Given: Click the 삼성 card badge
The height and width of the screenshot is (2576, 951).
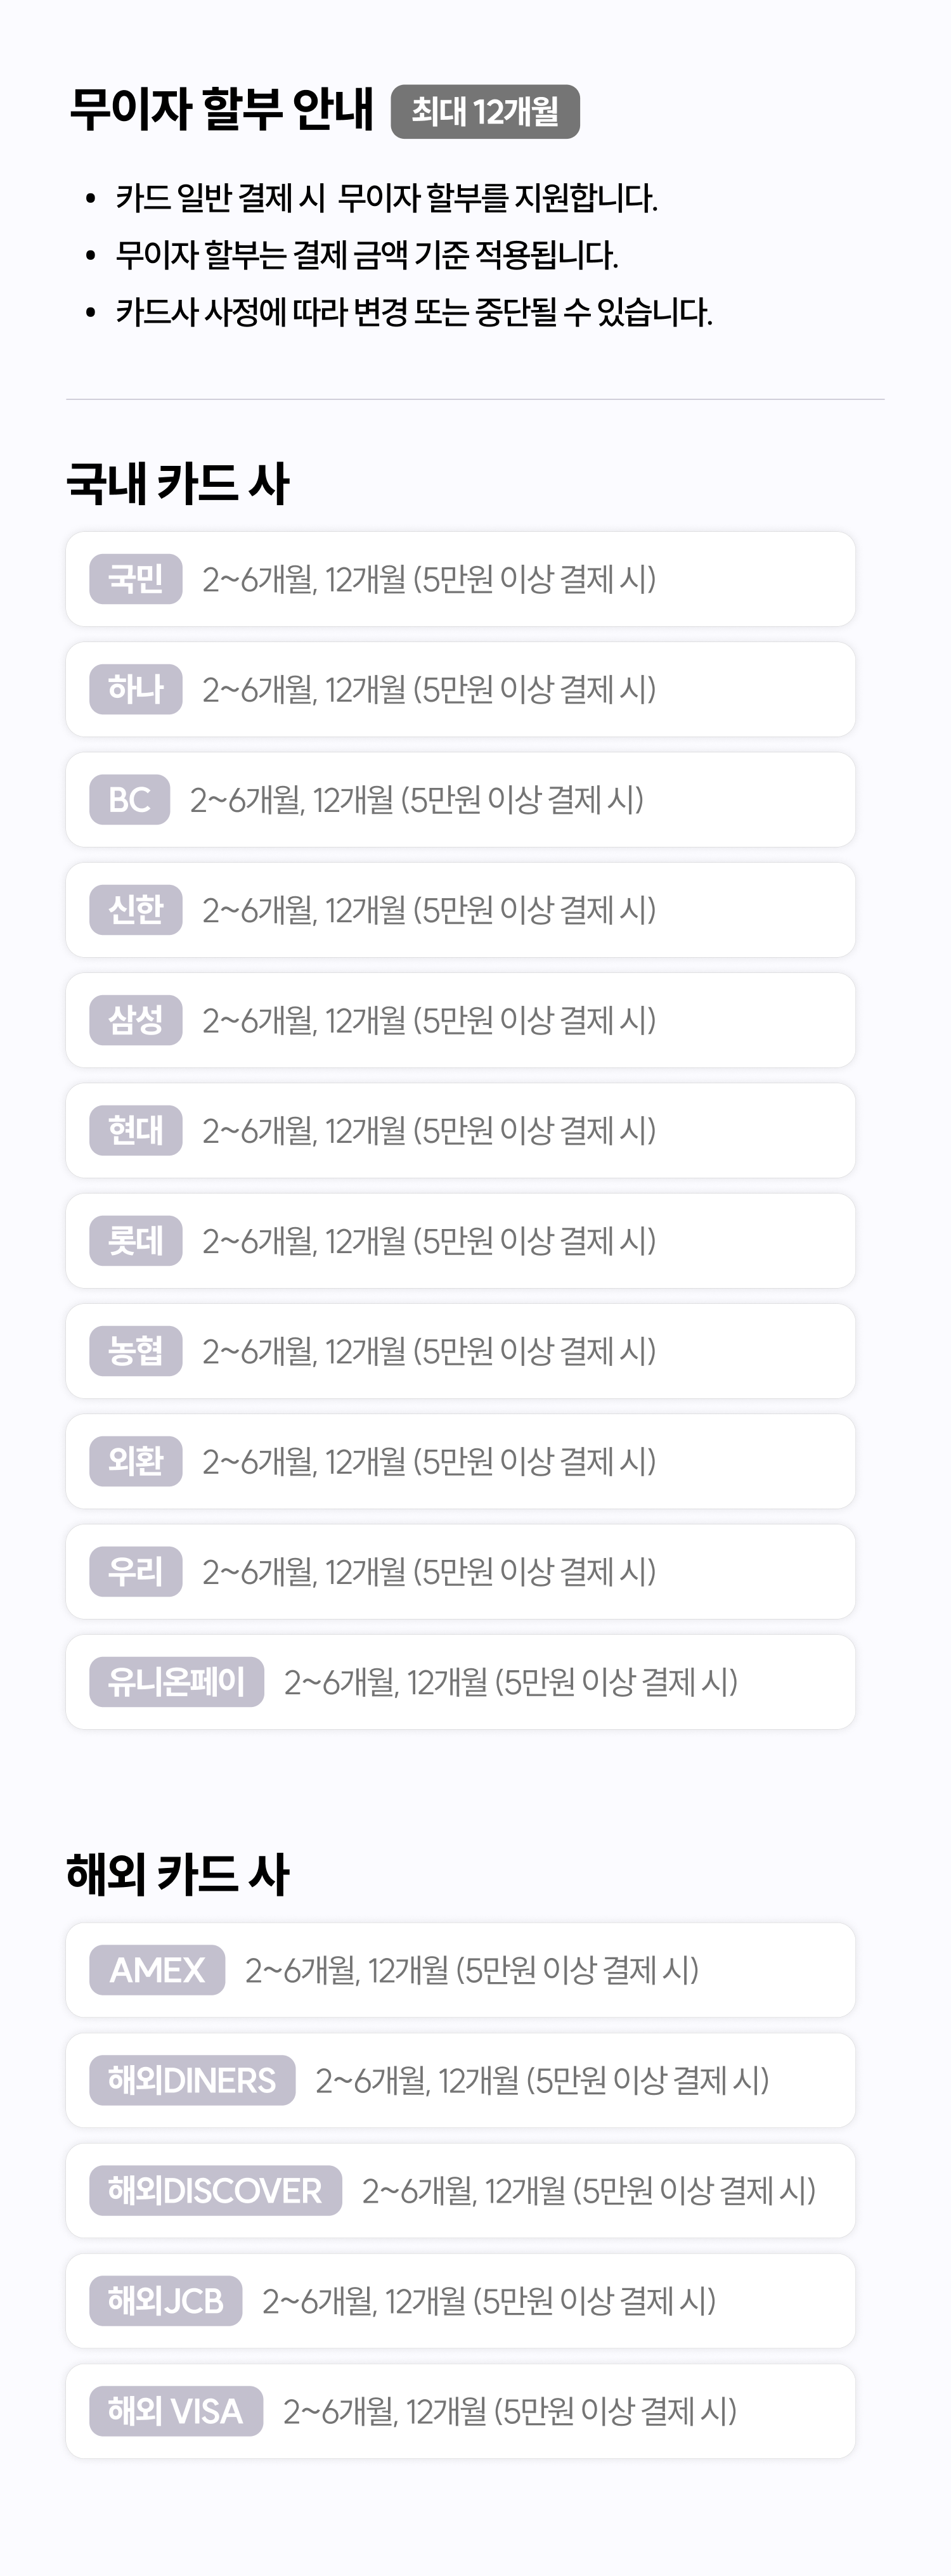Looking at the screenshot, I should click(x=135, y=1020).
